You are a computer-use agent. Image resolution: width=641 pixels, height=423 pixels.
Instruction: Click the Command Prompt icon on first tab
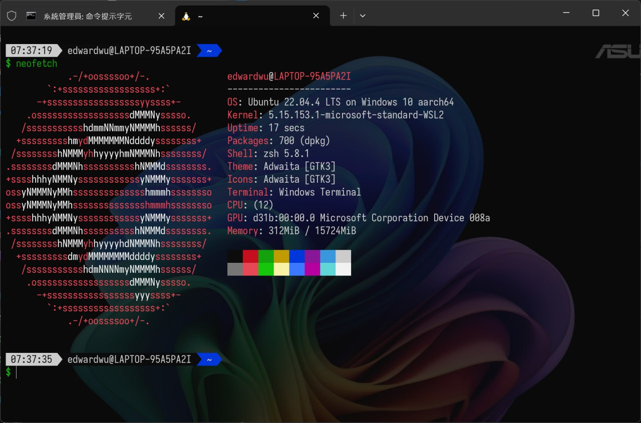[x=31, y=16]
